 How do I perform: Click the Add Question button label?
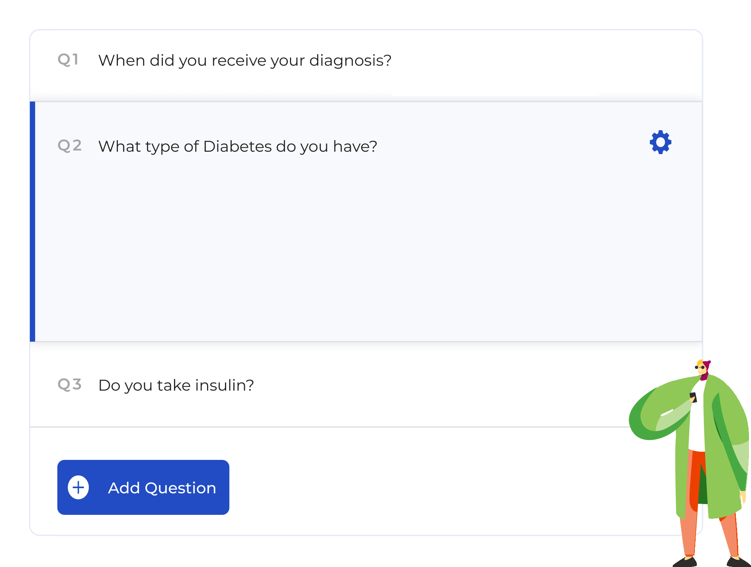[x=162, y=488]
